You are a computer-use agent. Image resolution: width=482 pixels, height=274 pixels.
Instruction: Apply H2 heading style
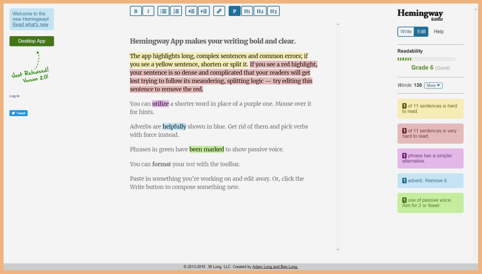(260, 11)
